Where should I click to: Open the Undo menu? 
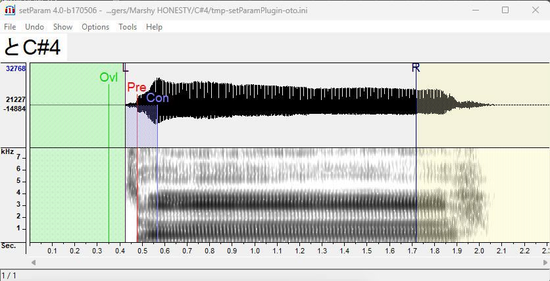pos(34,27)
